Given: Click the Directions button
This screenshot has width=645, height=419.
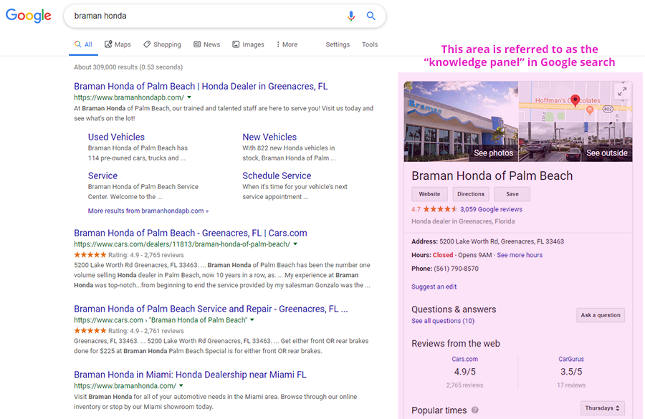Looking at the screenshot, I should [x=471, y=194].
